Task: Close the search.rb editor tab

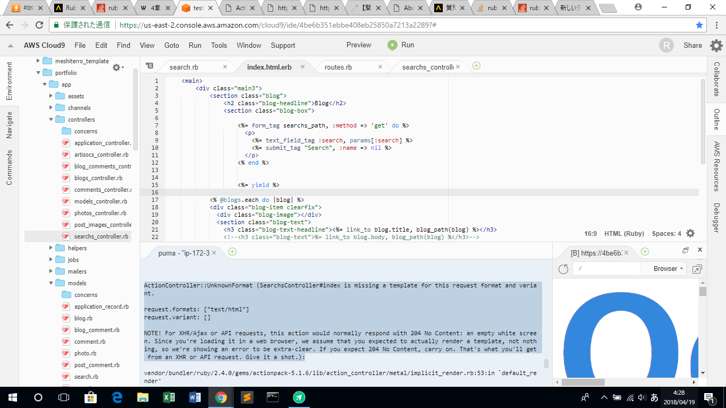Action: click(x=225, y=66)
